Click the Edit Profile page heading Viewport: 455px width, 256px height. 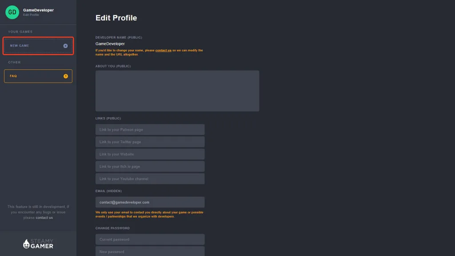point(116,18)
